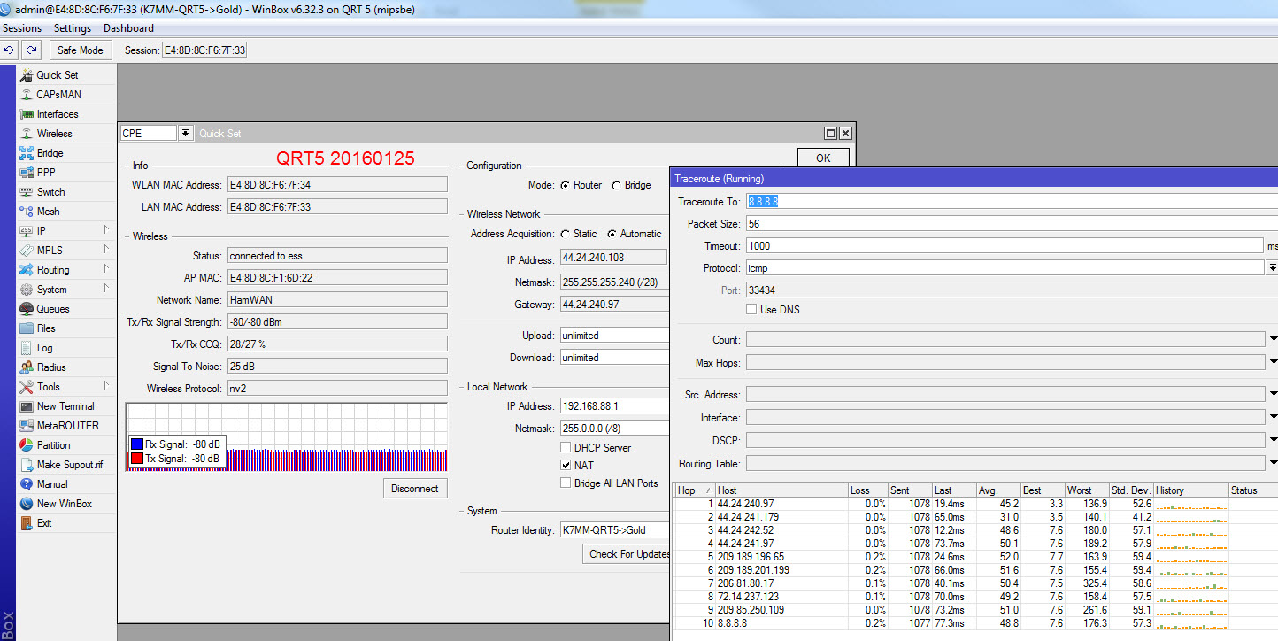Screen dimensions: 1278x641
Task: Select Static address acquisition
Action: [x=565, y=234]
